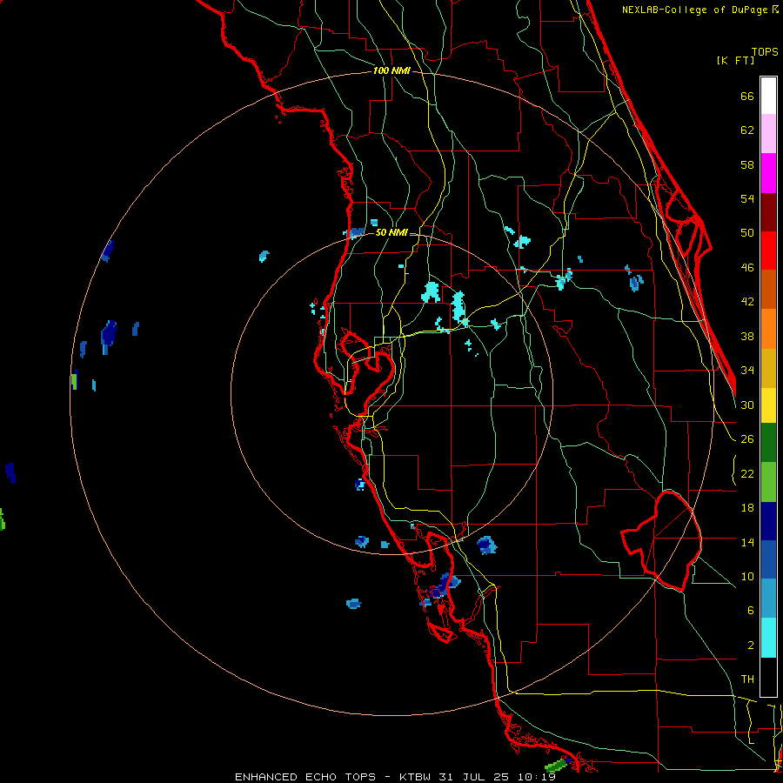The width and height of the screenshot is (783, 783).
Task: Click the light pink legend swatch
Action: point(768,133)
